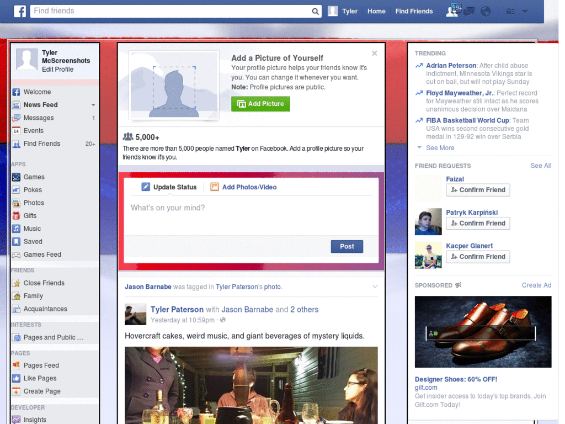Open the messages icon in top bar

[468, 12]
